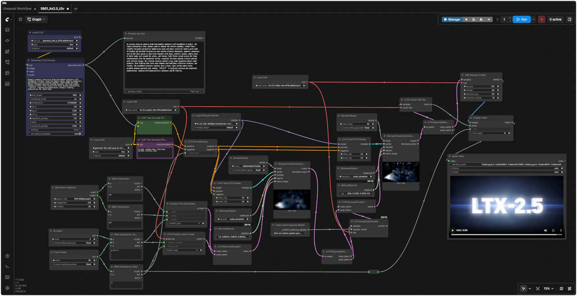Open aspect_ratio dropdown in Resolution Selector

click(x=74, y=198)
